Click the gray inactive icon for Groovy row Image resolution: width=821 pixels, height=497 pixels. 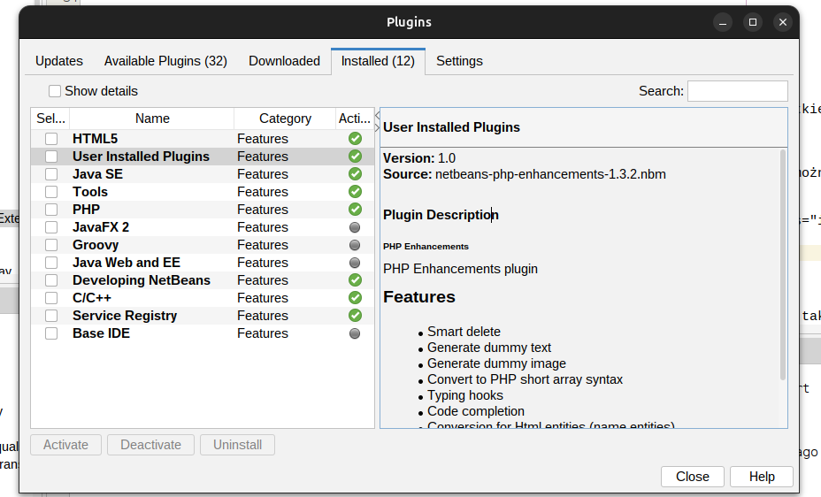click(355, 245)
